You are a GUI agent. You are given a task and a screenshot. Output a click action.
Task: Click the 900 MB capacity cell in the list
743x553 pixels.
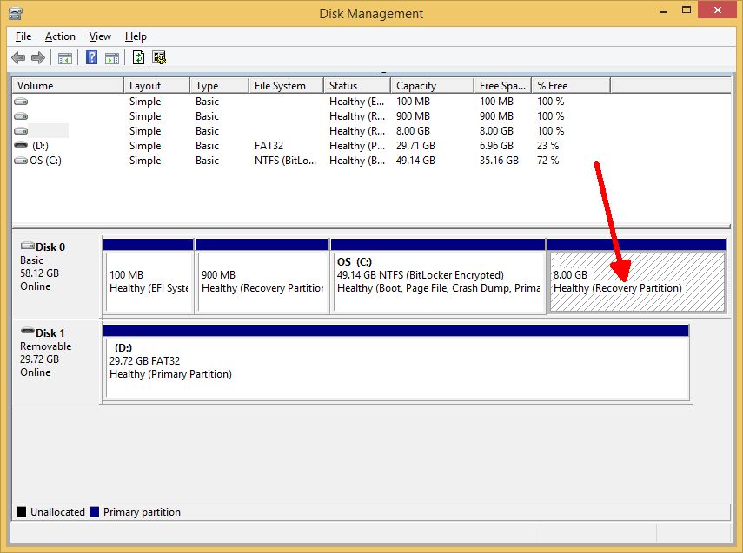[413, 116]
